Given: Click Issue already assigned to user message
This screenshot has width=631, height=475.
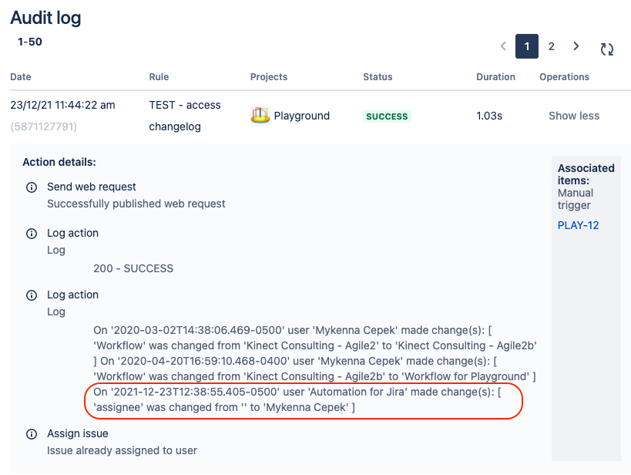Looking at the screenshot, I should pyautogui.click(x=122, y=450).
